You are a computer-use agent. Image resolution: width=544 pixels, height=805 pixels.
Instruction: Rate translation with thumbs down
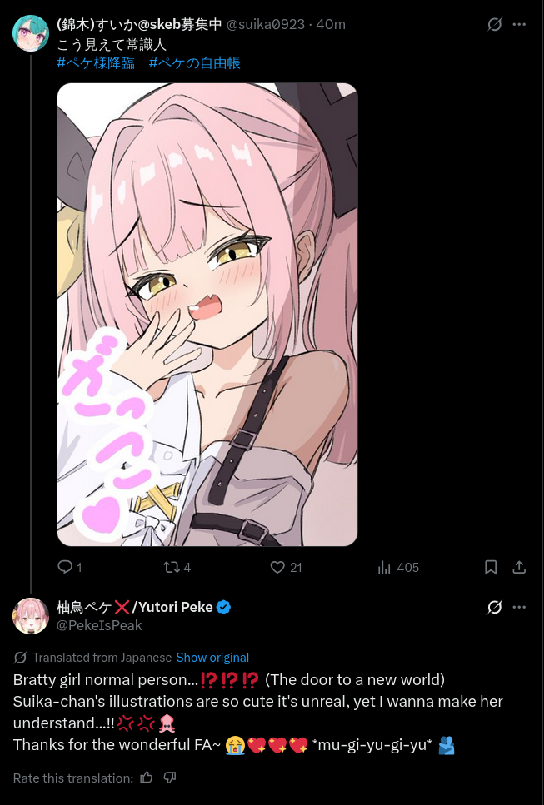170,778
